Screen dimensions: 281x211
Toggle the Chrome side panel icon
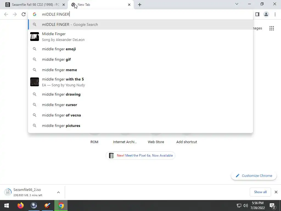[257, 14]
